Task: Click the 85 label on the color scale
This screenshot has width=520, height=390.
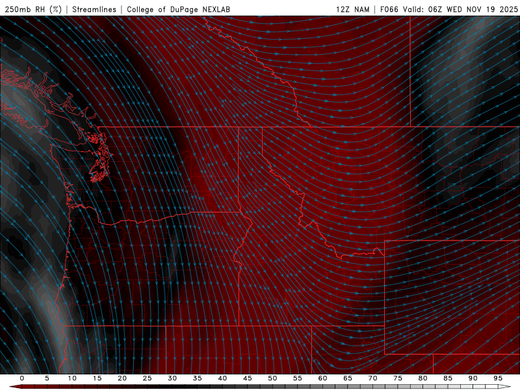Action: click(x=448, y=378)
